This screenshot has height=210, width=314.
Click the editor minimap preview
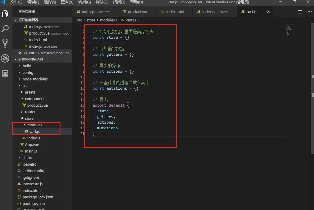tap(290, 29)
